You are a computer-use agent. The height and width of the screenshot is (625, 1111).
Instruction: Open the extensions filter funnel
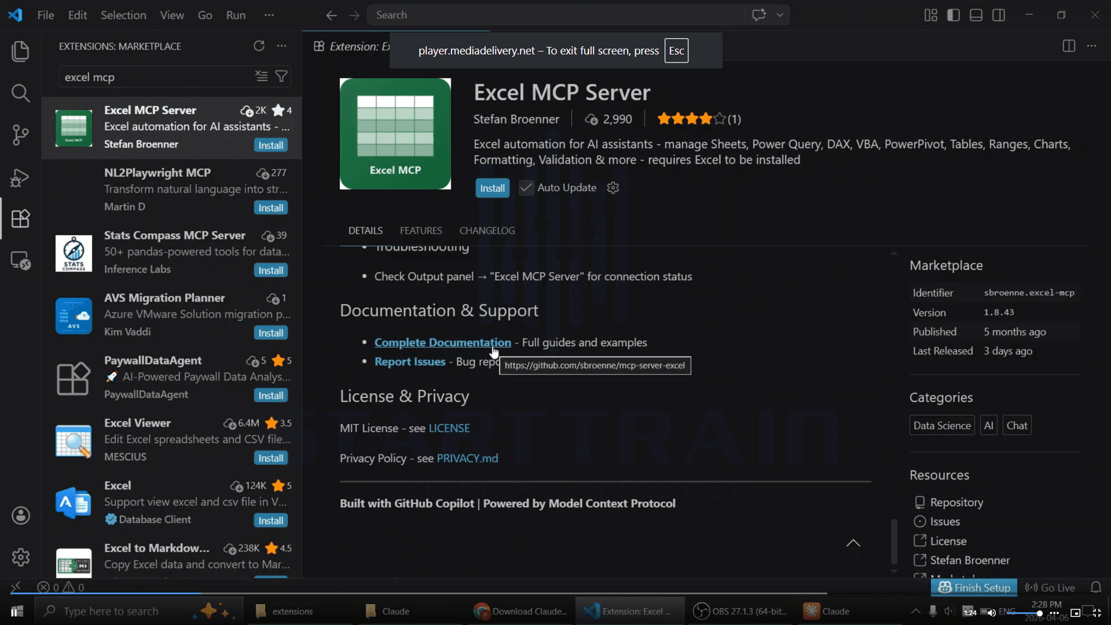(281, 76)
